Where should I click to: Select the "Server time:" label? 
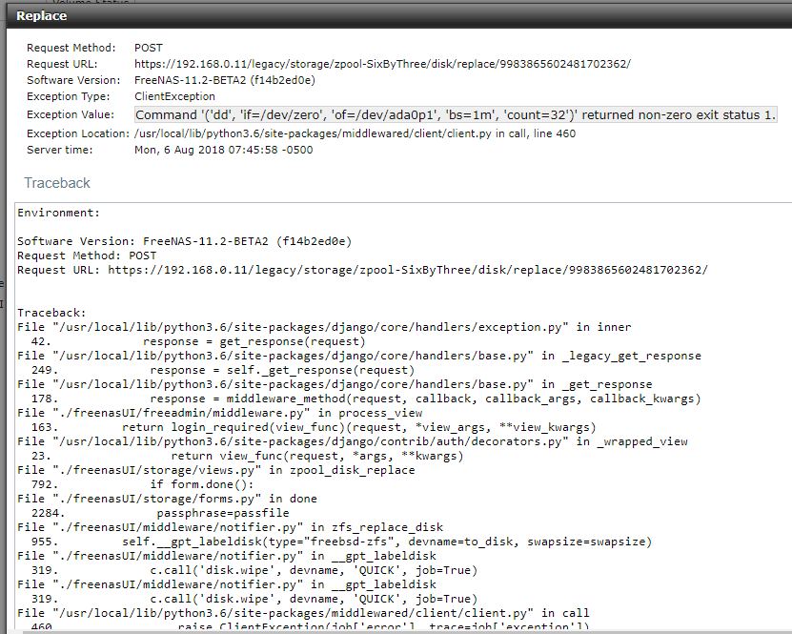(x=60, y=150)
